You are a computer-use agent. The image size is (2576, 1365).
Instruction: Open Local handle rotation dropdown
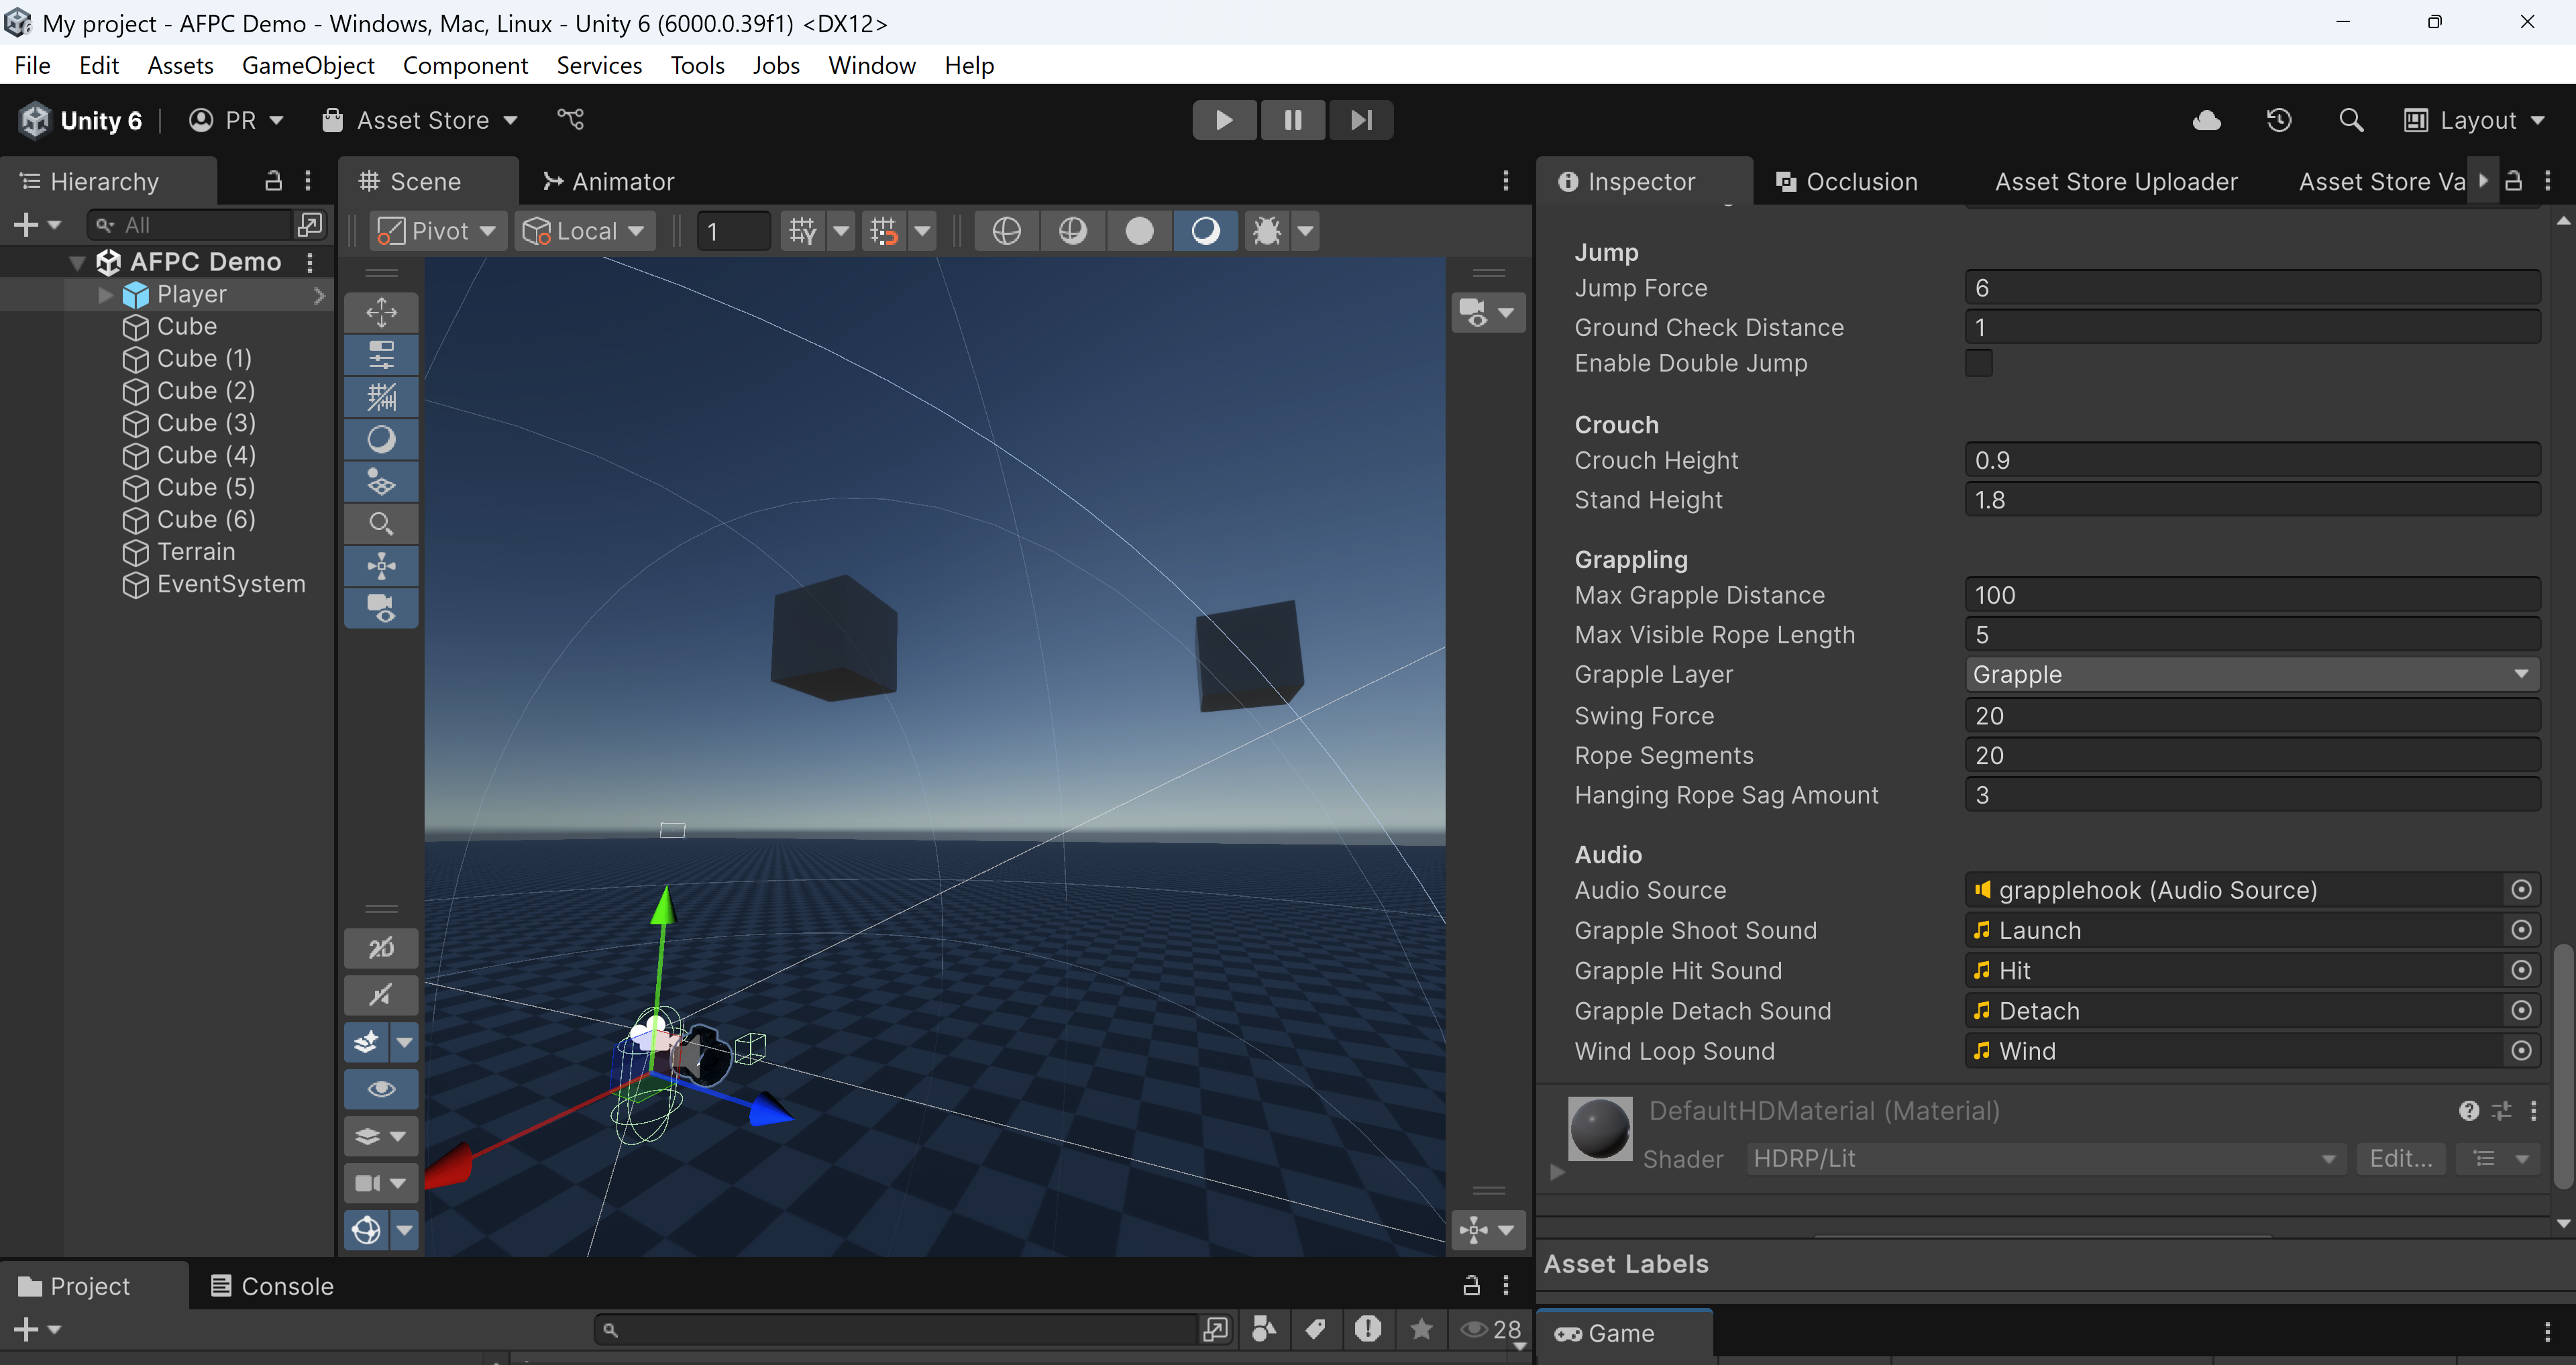click(x=585, y=231)
